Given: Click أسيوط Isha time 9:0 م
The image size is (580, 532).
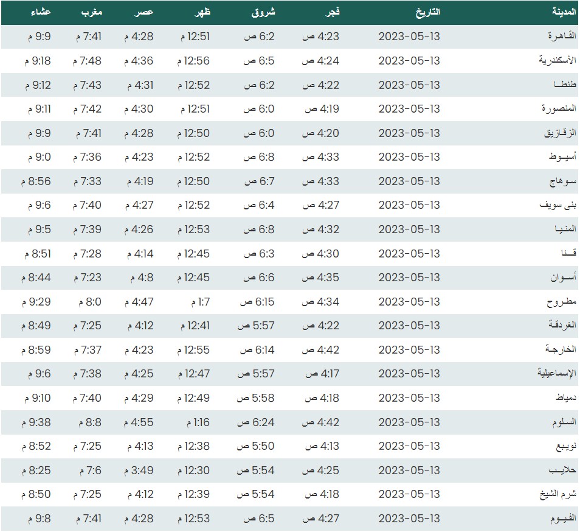Looking at the screenshot, I should [x=39, y=157].
